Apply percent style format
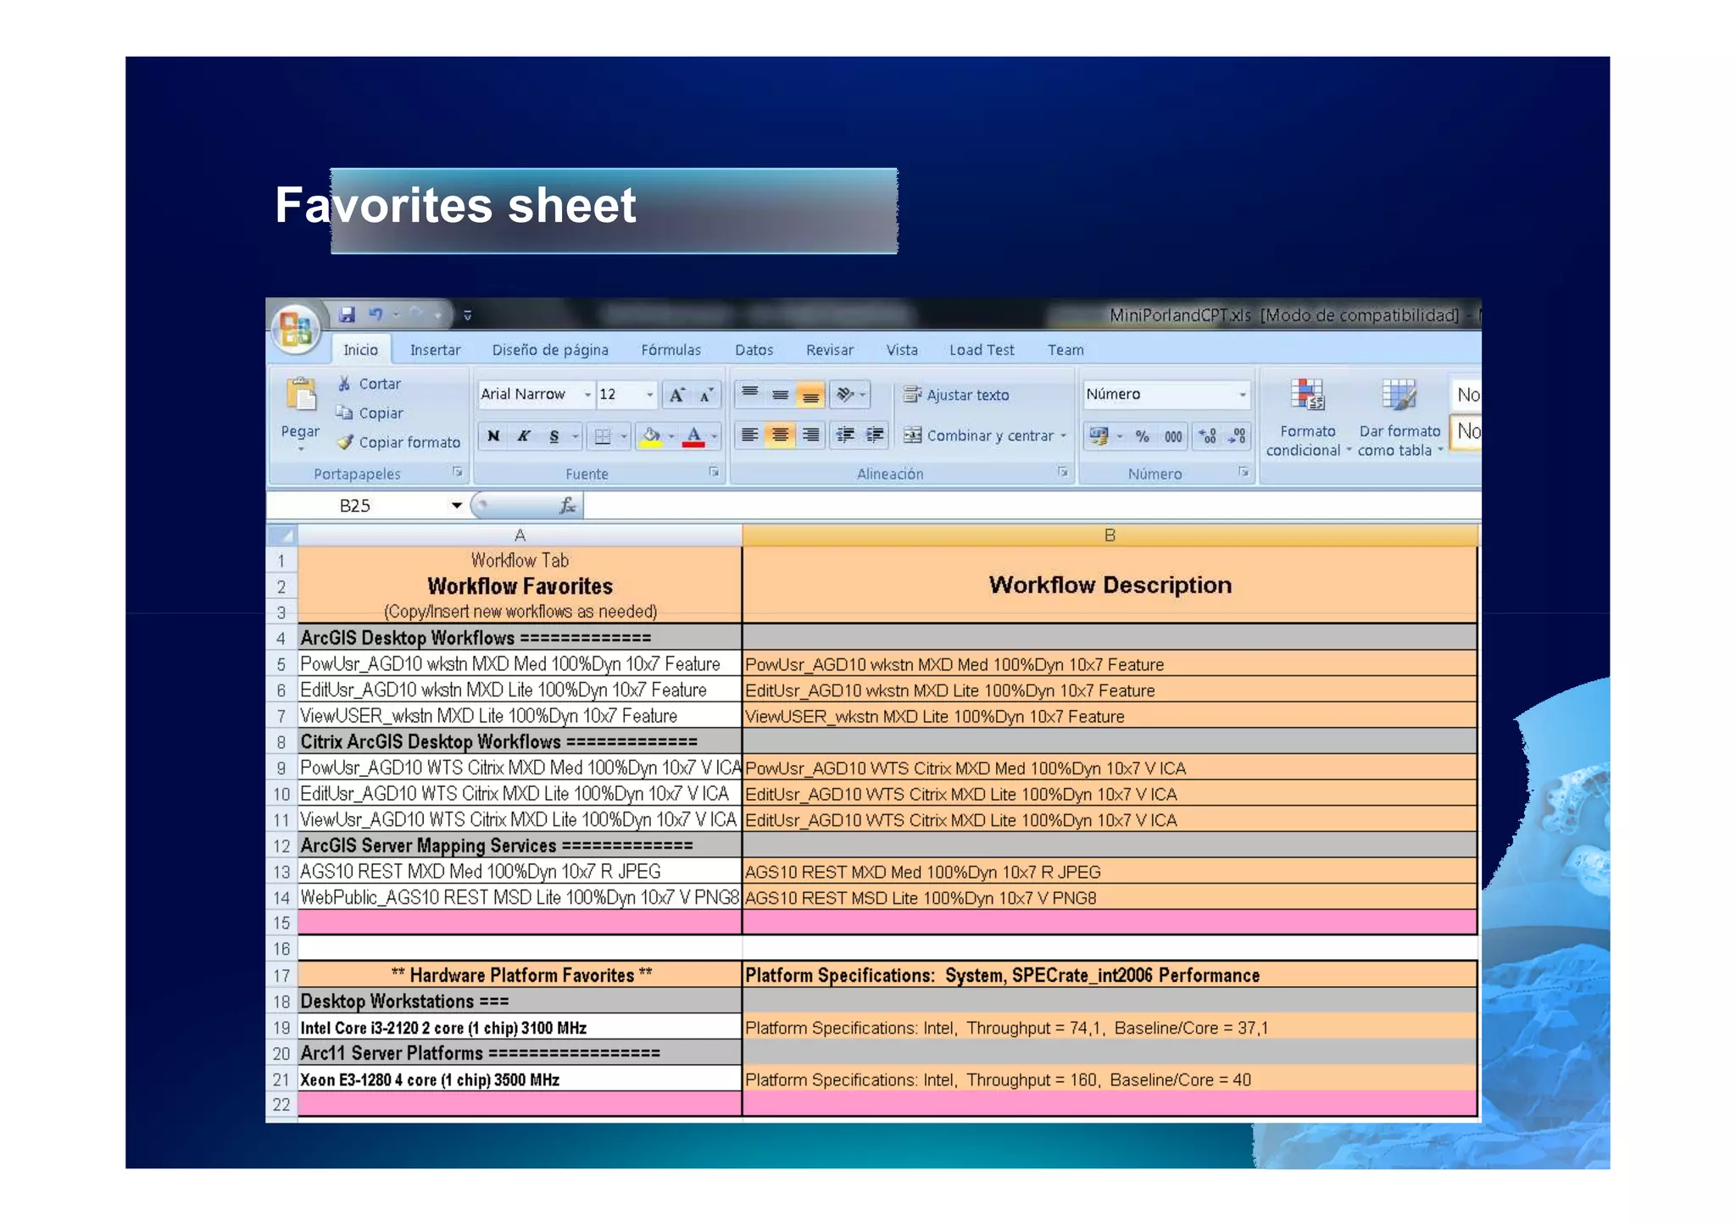Screen dimensions: 1736x1226 click(1143, 436)
